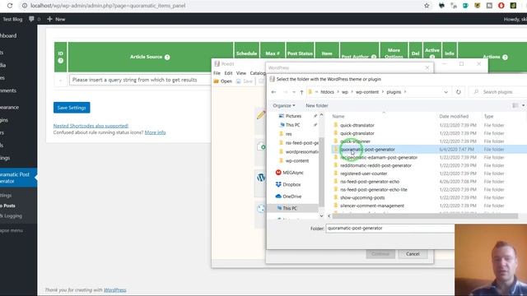
Task: Select the recipeomatic-edamam-post-generator folder
Action: coord(379,157)
